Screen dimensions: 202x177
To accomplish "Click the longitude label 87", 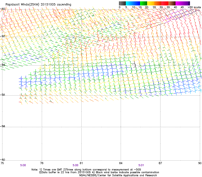I will click(x=160, y=163).
